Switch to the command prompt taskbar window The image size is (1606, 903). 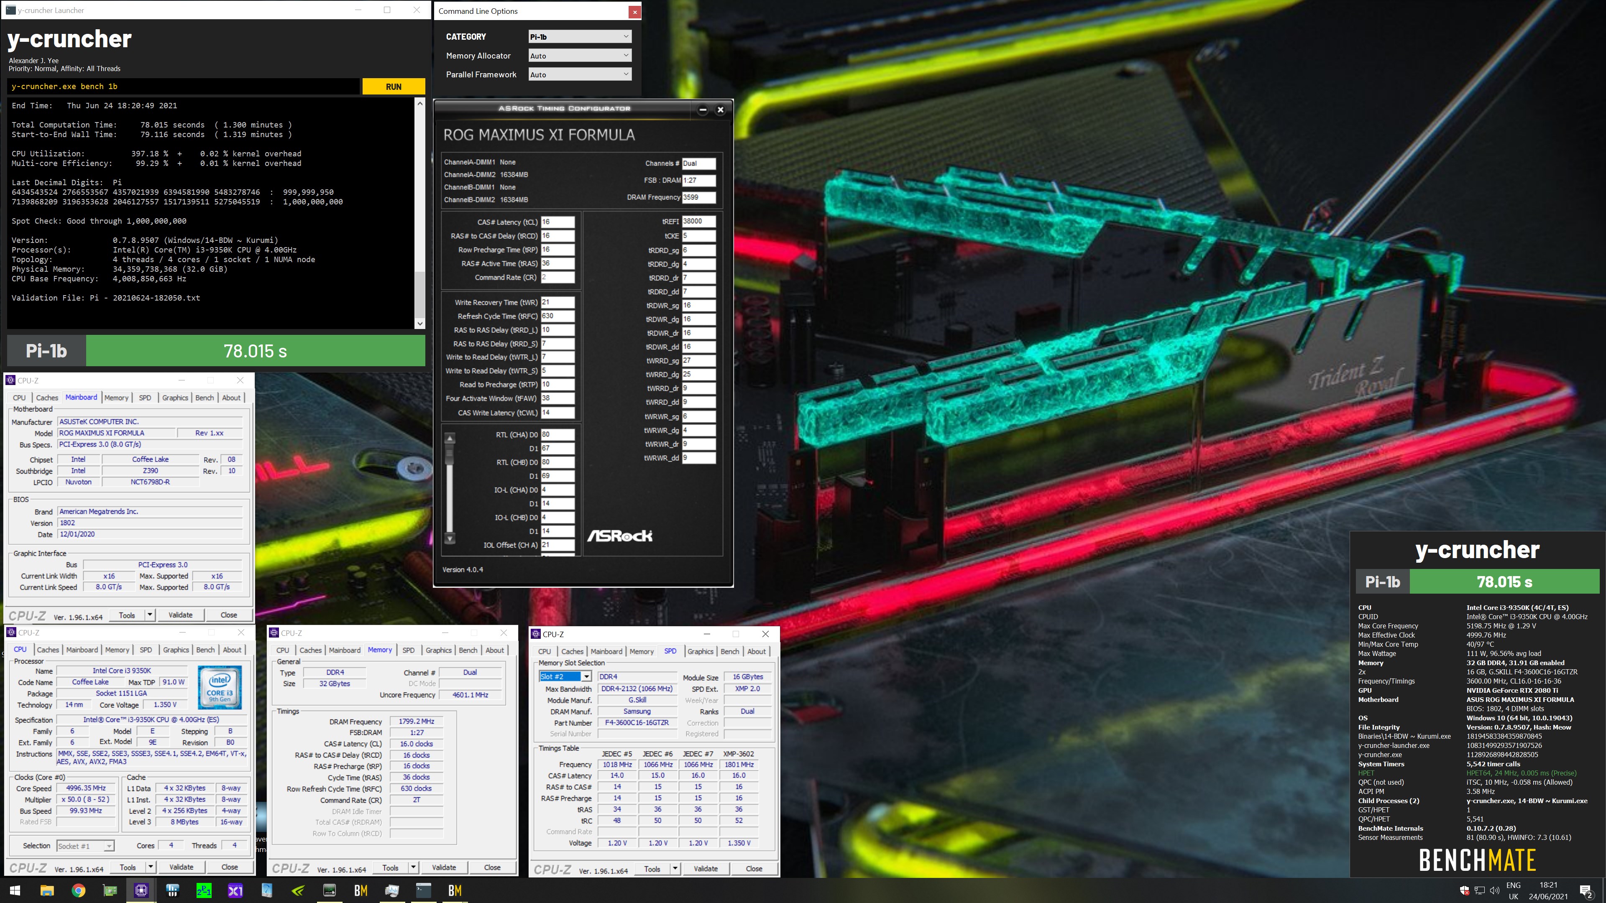[423, 890]
